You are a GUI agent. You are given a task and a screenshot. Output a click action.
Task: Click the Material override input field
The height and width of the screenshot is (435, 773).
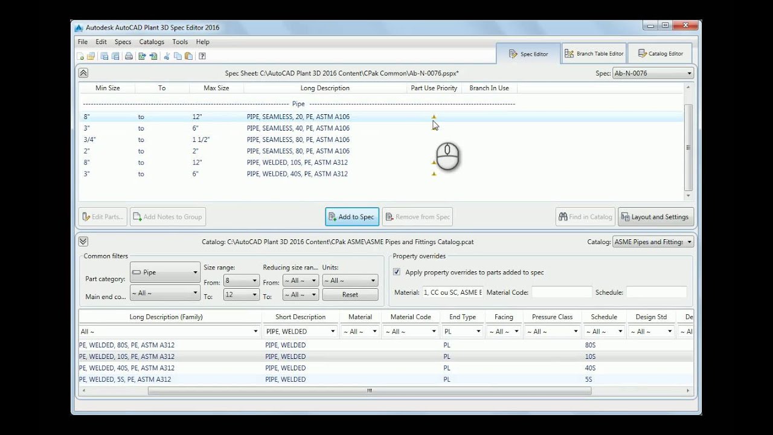453,292
